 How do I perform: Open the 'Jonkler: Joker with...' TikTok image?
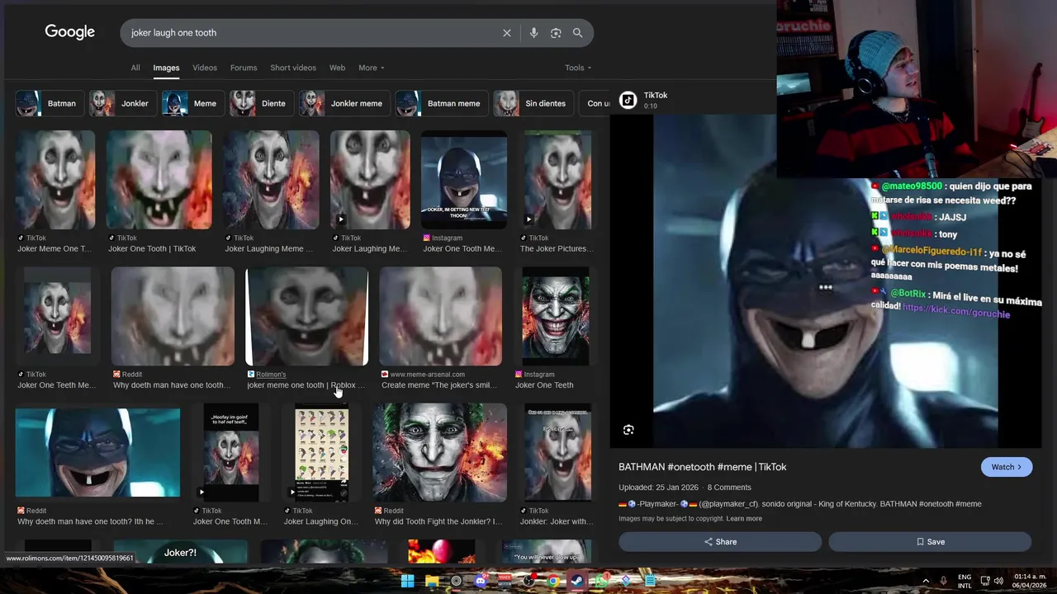point(557,453)
